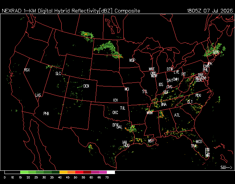Select the DAY airport label
The image size is (235, 184).
click(170, 81)
